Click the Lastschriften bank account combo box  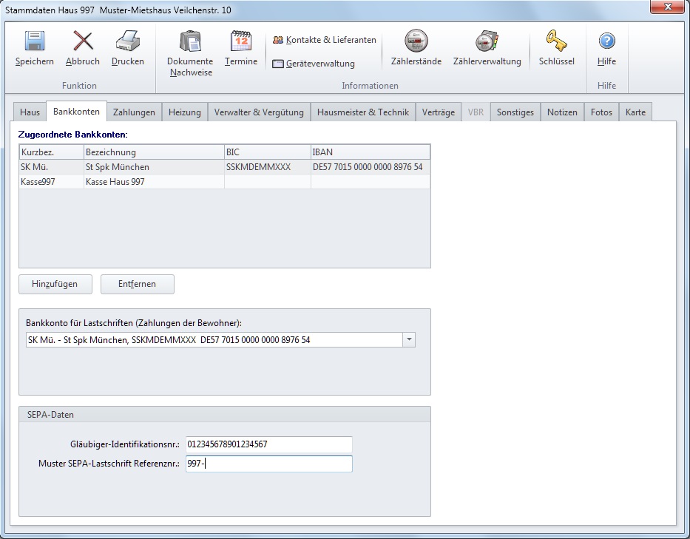pos(220,339)
